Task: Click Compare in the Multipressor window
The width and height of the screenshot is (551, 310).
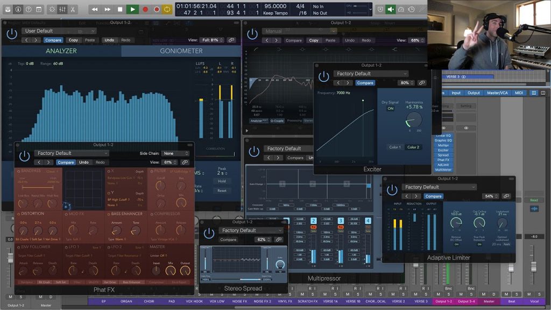Action: tap(294, 158)
